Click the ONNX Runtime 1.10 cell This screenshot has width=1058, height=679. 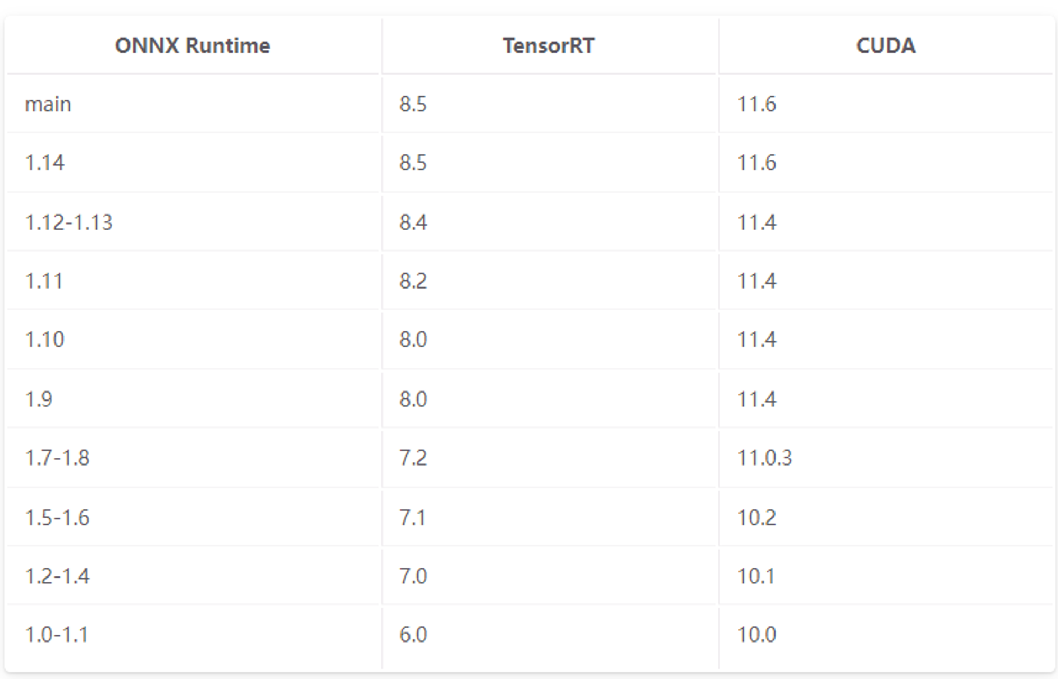pyautogui.click(x=193, y=339)
